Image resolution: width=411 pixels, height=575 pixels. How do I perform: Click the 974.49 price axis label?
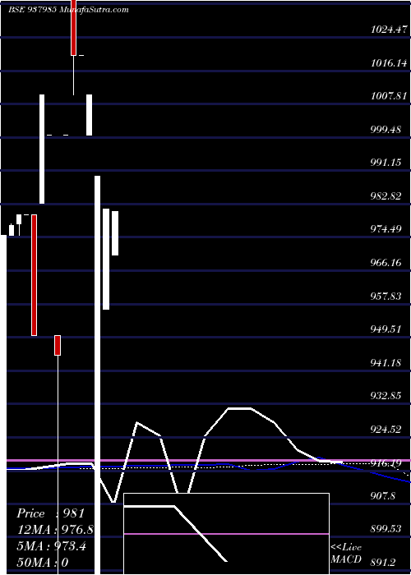(386, 229)
